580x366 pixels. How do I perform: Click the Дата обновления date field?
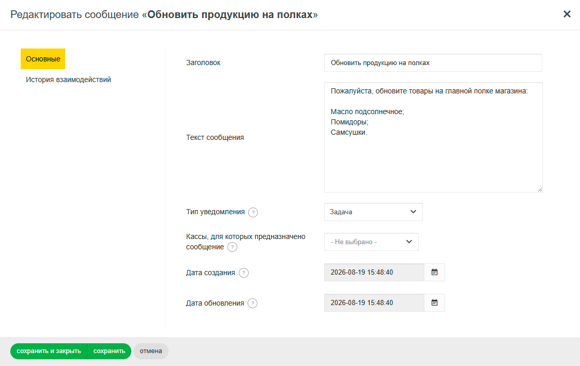[x=374, y=303]
